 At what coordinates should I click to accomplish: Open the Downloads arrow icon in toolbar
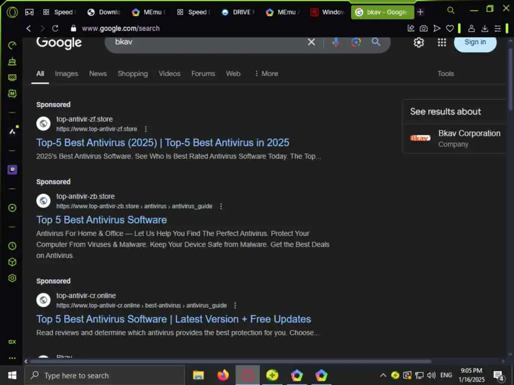[x=484, y=29]
